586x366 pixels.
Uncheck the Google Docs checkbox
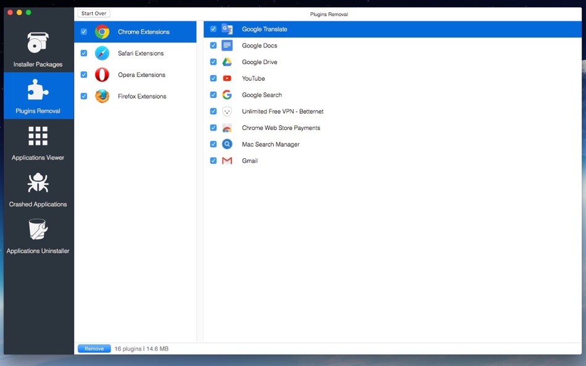coord(213,46)
